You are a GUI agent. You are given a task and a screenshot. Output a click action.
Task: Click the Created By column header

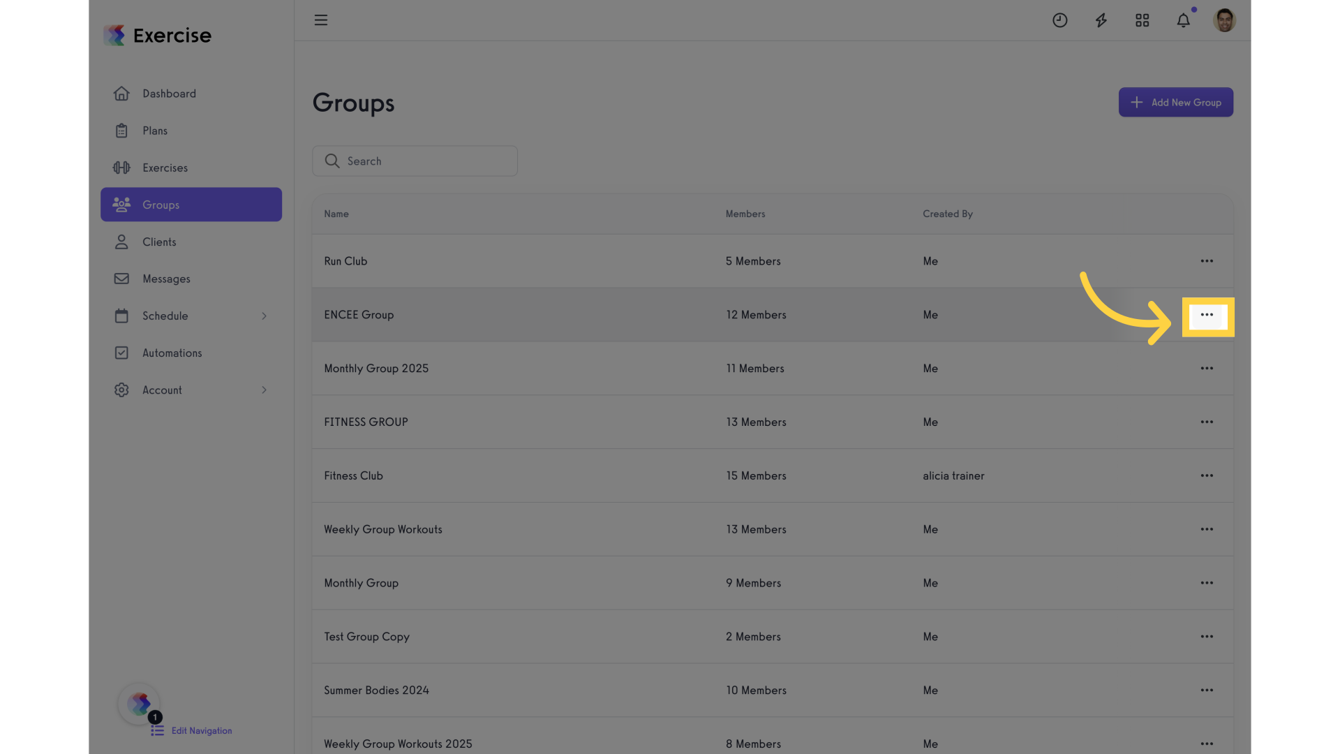[947, 214]
